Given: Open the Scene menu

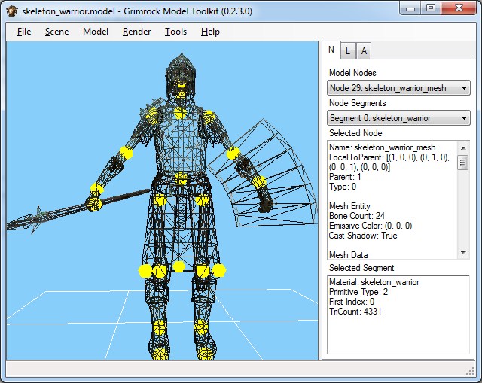Looking at the screenshot, I should click(x=56, y=32).
